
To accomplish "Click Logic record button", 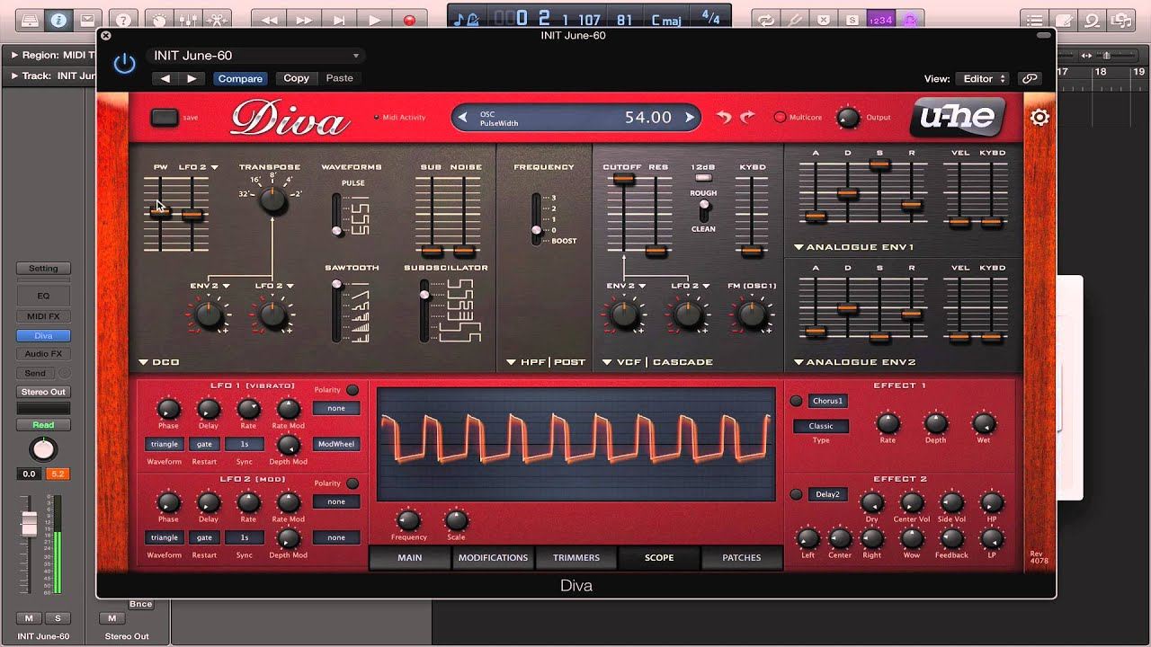I will point(409,20).
